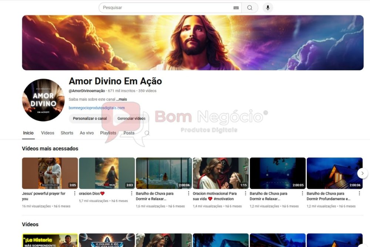The height and width of the screenshot is (247, 370).
Task: Open options for dark street rain video
Action: pyautogui.click(x=302, y=193)
